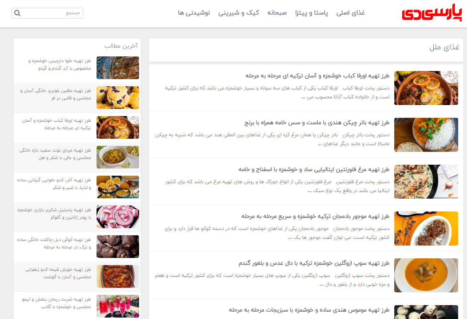
Task: Open sidebar post پاستیل شکری بازاری
Action: [x=54, y=214]
